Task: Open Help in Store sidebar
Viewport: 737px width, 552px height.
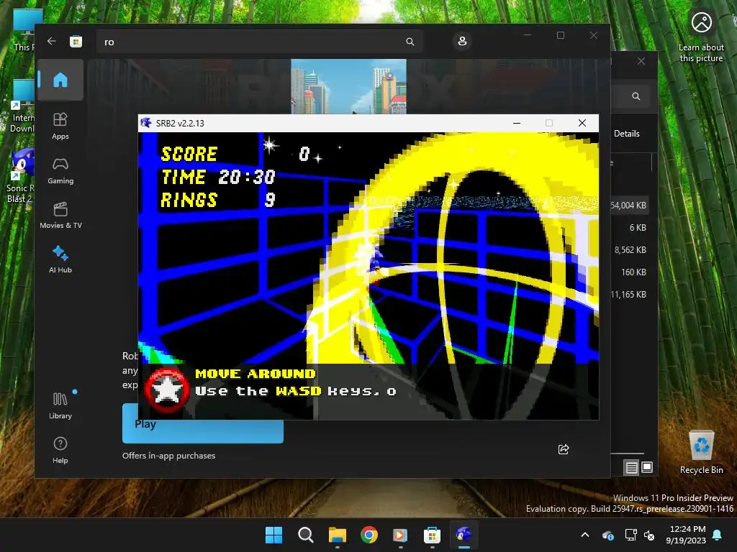Action: [60, 450]
